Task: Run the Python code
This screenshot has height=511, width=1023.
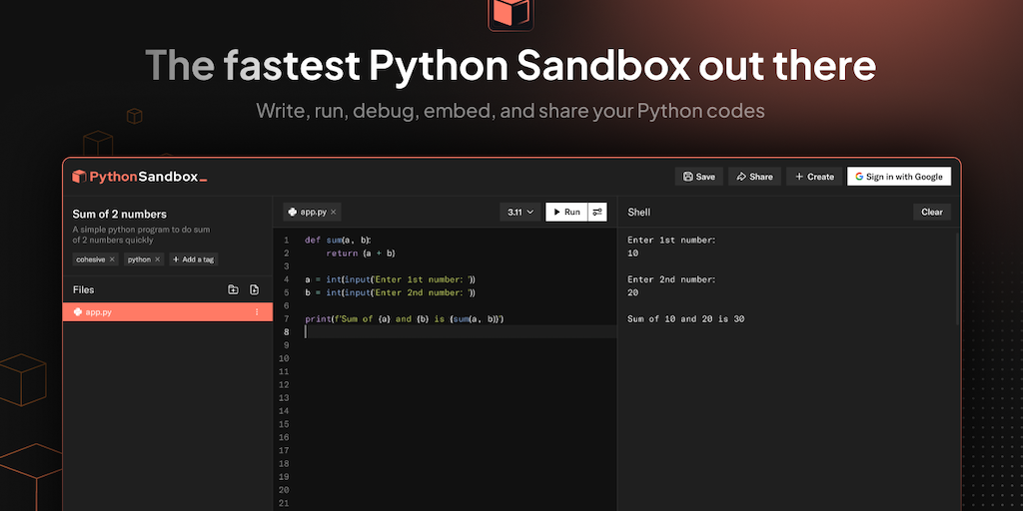Action: 565,212
